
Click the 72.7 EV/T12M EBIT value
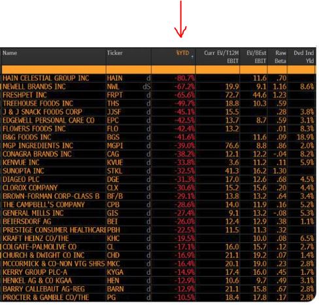pos(232,95)
